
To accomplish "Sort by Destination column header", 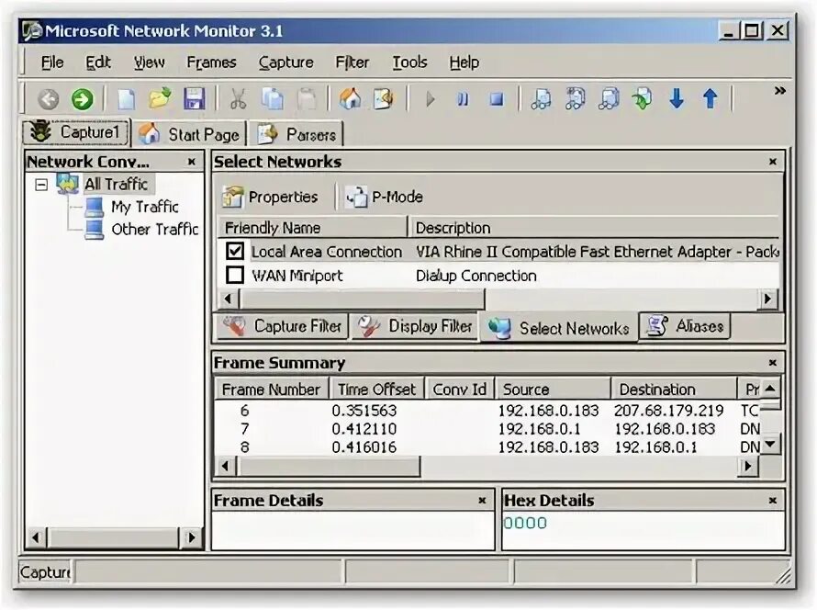I will [x=674, y=389].
